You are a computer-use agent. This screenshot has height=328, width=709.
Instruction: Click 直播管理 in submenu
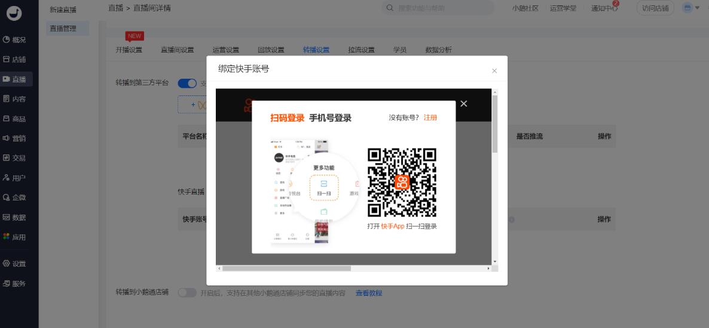[68, 29]
